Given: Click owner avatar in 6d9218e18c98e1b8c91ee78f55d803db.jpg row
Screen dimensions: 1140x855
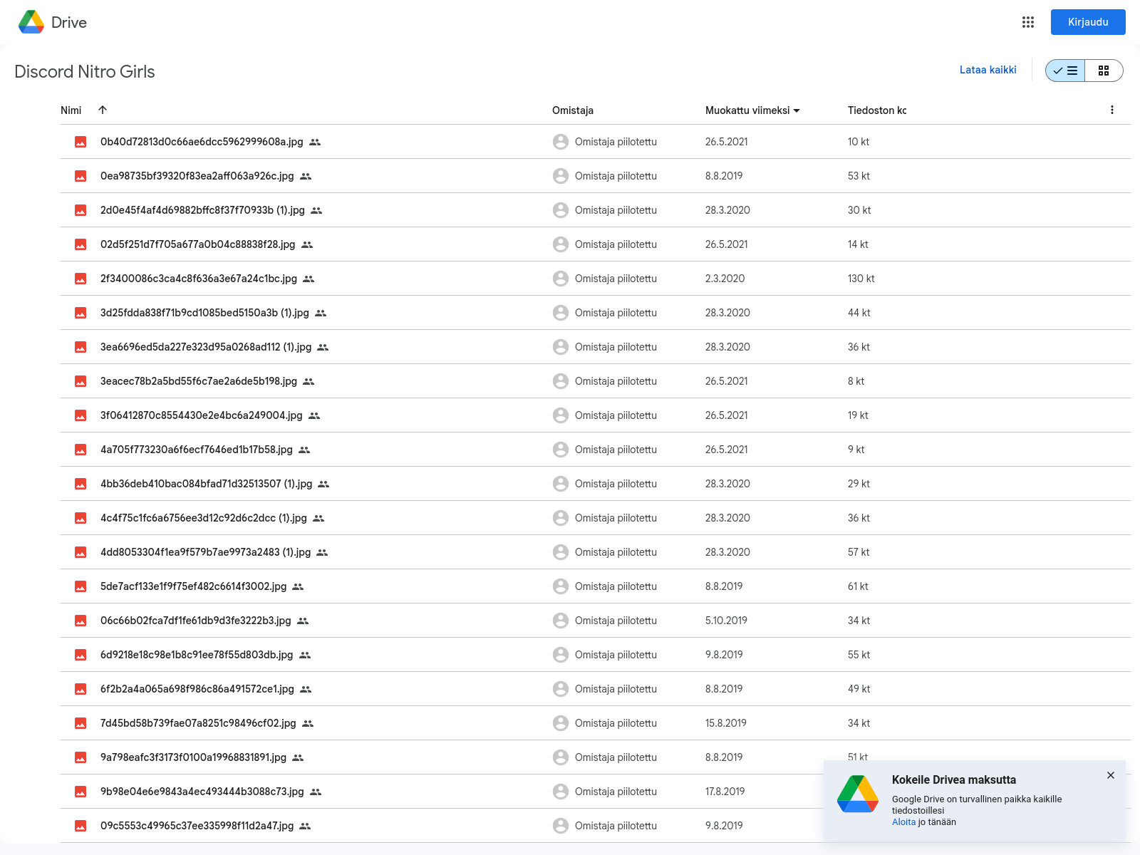Looking at the screenshot, I should point(561,655).
